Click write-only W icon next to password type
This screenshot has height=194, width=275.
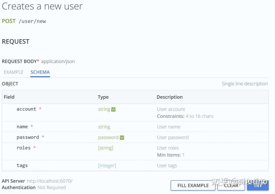pos(122,138)
